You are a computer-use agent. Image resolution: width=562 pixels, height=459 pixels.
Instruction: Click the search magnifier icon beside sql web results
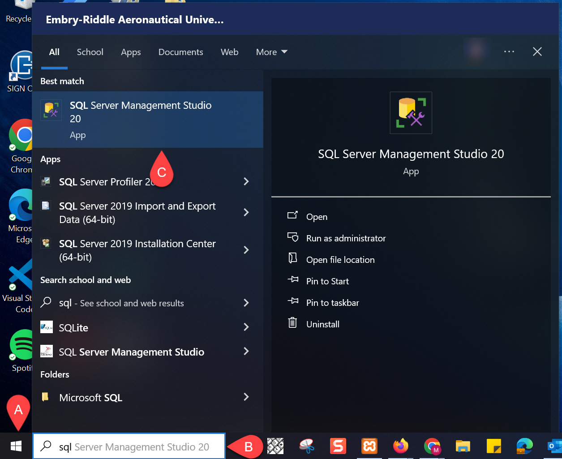pyautogui.click(x=46, y=302)
